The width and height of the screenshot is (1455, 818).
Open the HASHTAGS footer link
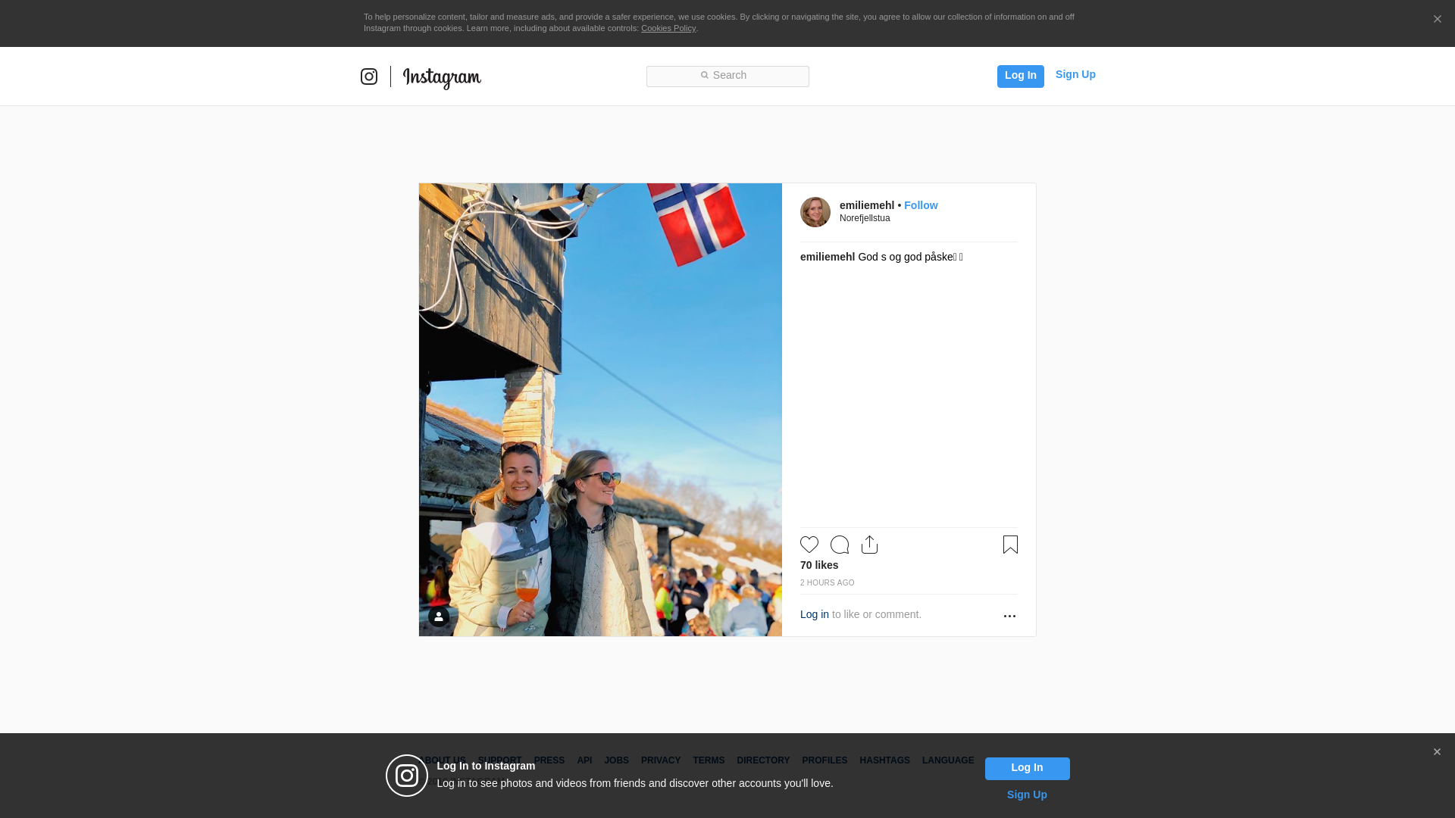884,760
